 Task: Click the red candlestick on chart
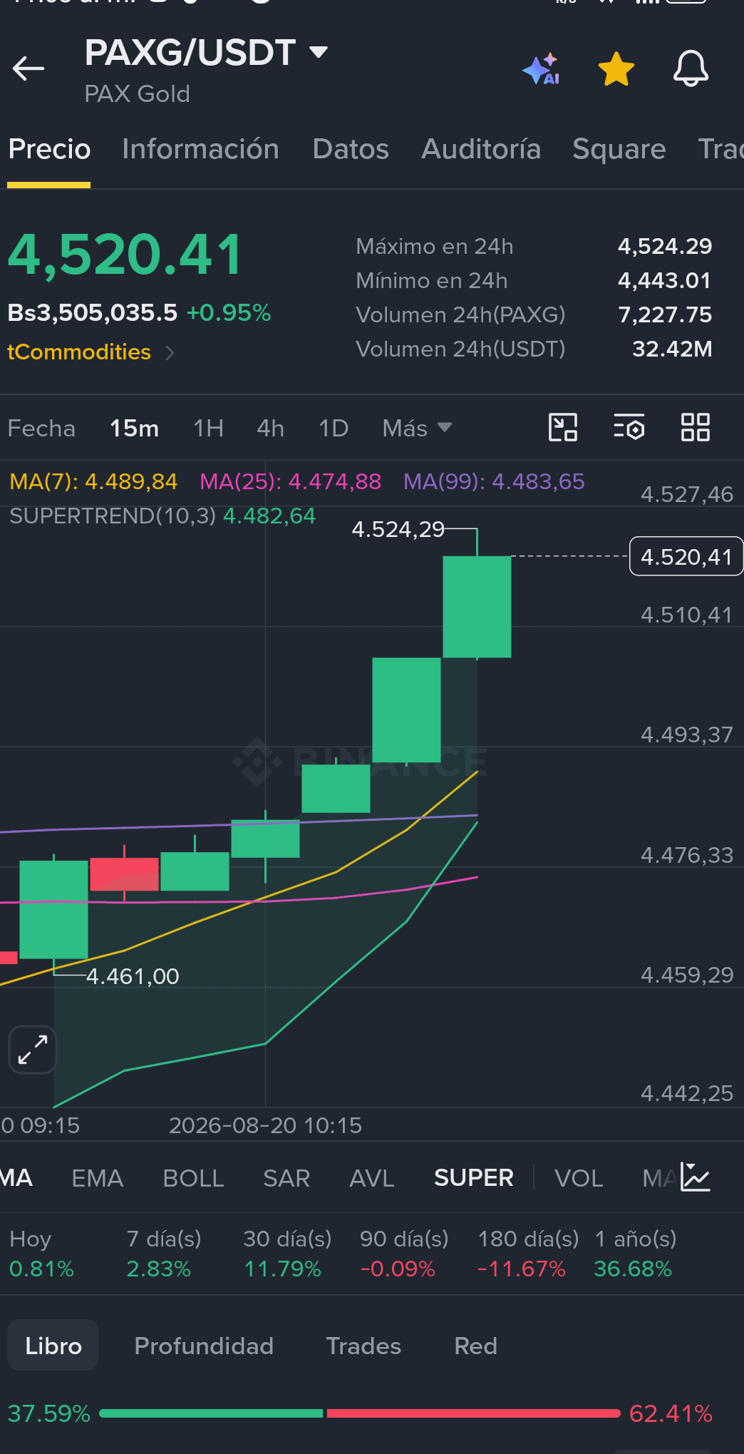tap(124, 874)
